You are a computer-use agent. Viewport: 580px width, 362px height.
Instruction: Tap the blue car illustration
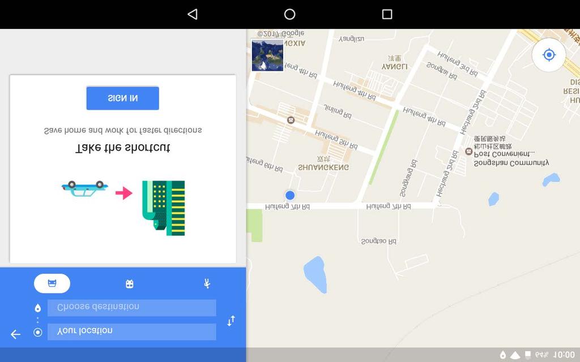pyautogui.click(x=85, y=188)
